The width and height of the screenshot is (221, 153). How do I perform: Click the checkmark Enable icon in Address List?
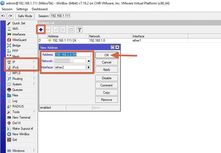tap(56, 30)
